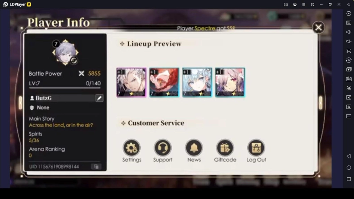The height and width of the screenshot is (199, 354).
Task: Open the News bell icon
Action: (194, 148)
